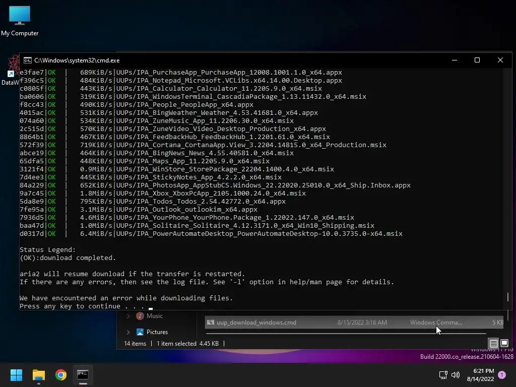Click the IPA_Xbox_XboxPcApp download line
The width and height of the screenshot is (516, 387).
[x=163, y=193]
